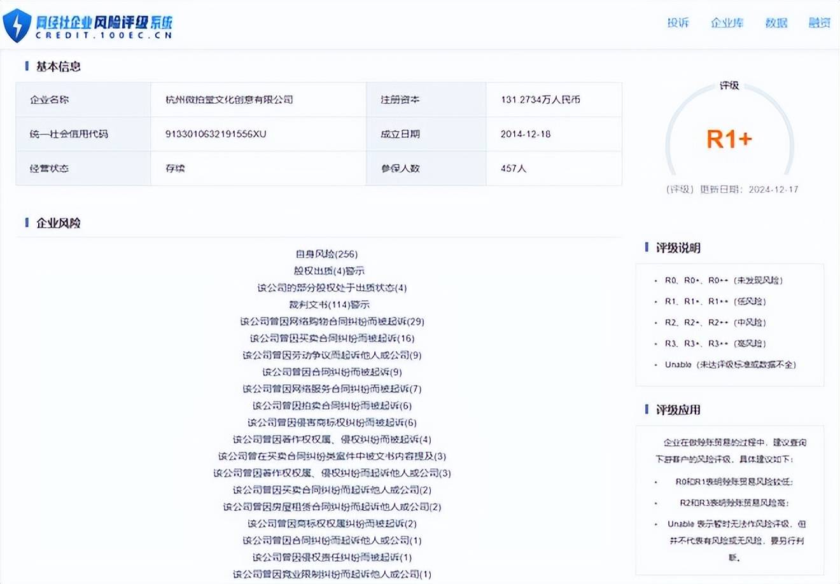The height and width of the screenshot is (584, 840).
Task: Click the Unable 未达评级标准 legend line
Action: tap(731, 365)
